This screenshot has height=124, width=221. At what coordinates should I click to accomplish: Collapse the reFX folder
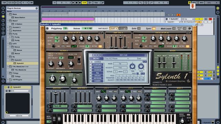[x=8, y=44]
